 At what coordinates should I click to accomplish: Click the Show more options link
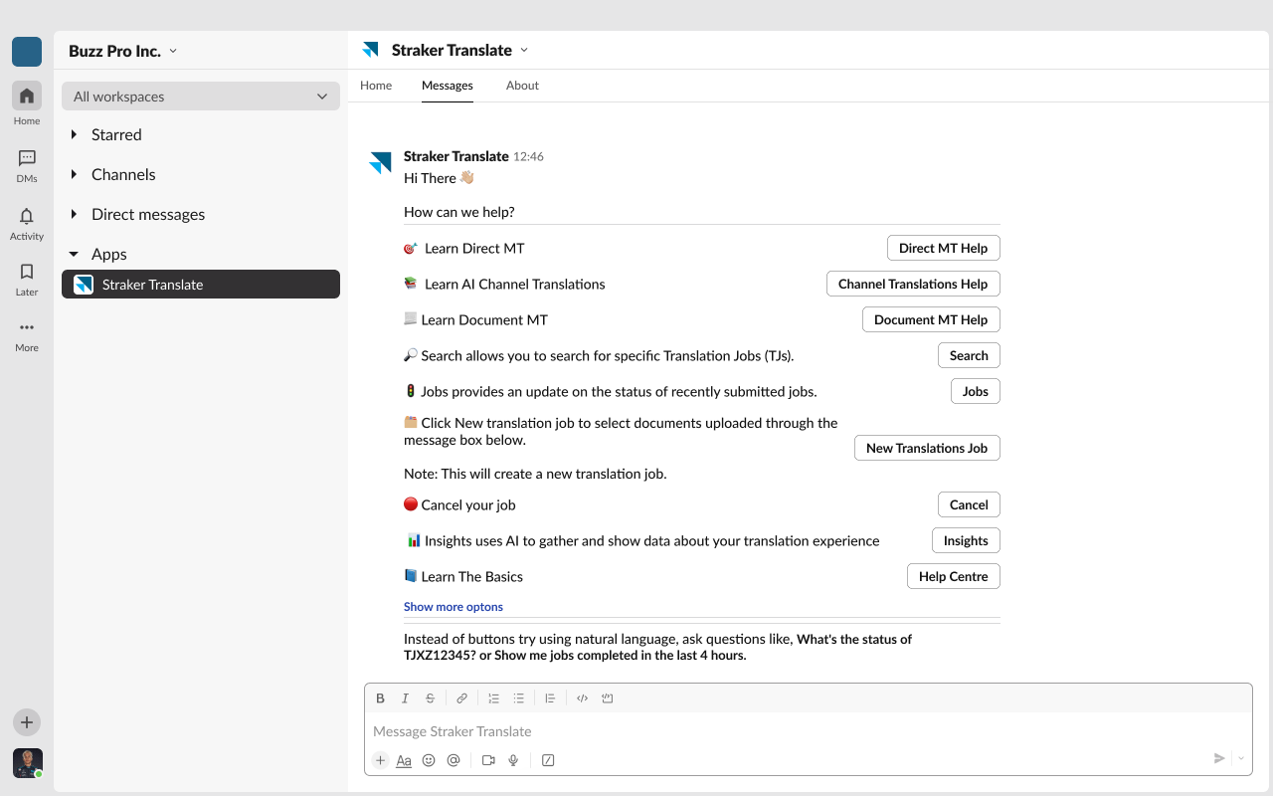pos(454,607)
